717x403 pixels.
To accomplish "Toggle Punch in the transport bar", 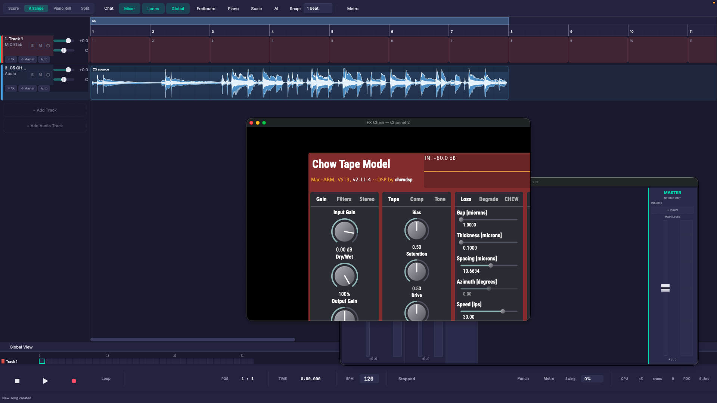I will 523,378.
